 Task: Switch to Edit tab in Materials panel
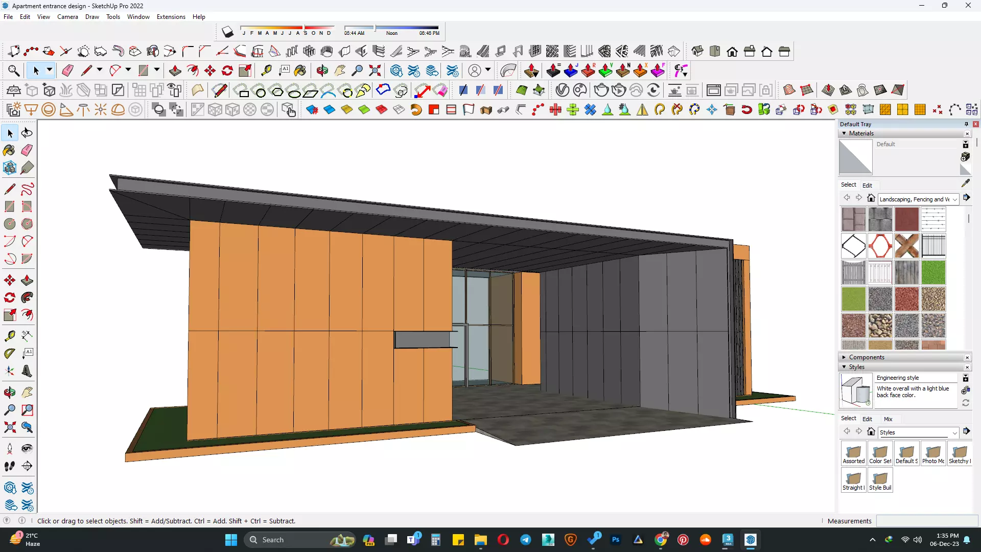pos(867,186)
